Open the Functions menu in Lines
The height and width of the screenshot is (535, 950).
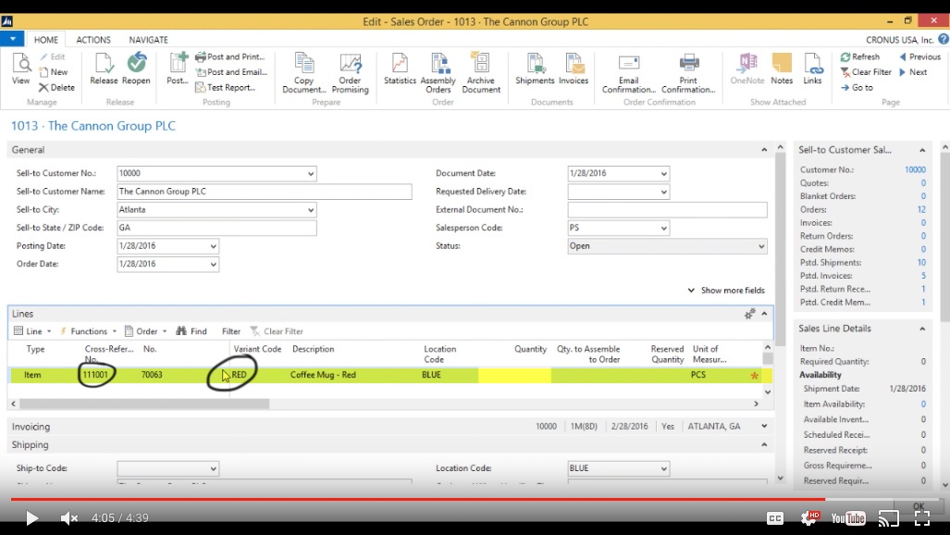click(x=88, y=331)
